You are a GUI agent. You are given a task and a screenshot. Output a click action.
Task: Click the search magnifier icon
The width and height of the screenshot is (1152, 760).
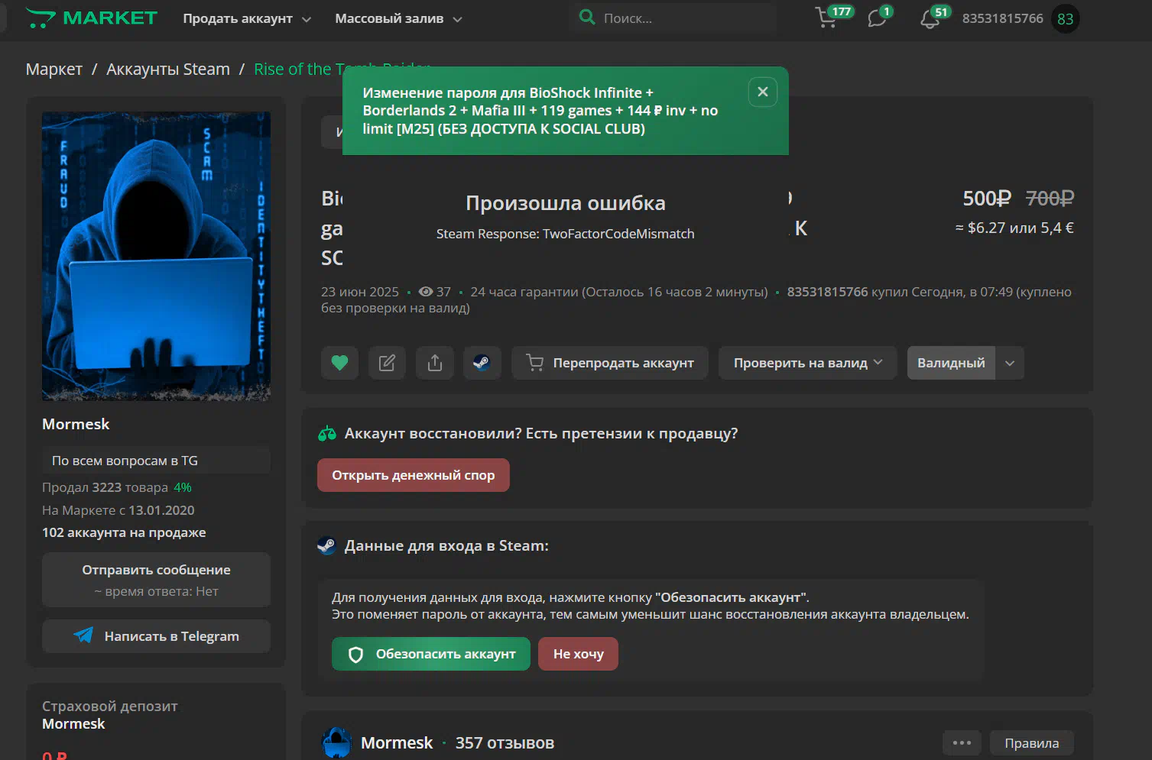(x=587, y=17)
